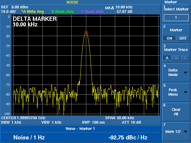Click the -100 axis label

(x=7, y=114)
